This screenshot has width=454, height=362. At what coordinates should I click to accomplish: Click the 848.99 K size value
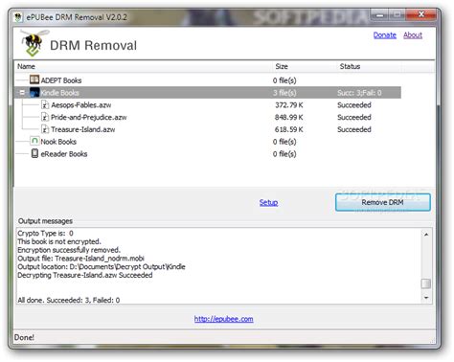289,117
